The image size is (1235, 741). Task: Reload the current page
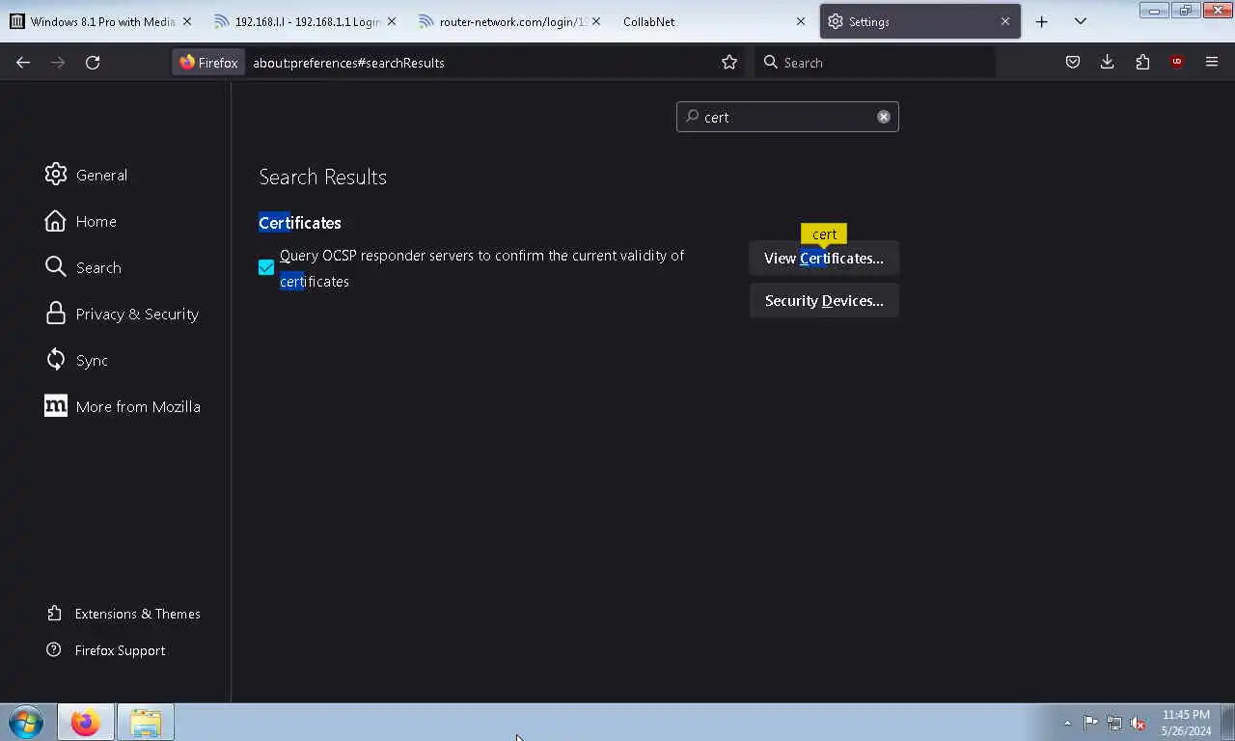point(93,63)
